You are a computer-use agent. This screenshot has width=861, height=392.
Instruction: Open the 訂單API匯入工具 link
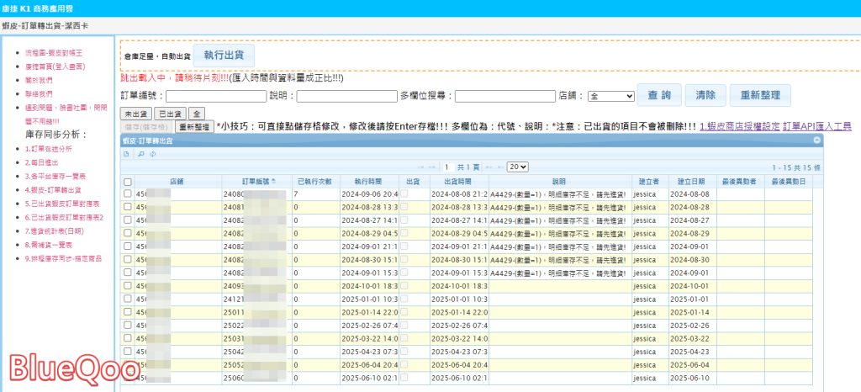point(817,126)
